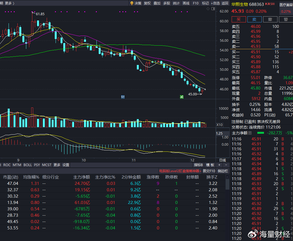
Task: Select the PSY indicator tab
Action: click(x=37, y=165)
